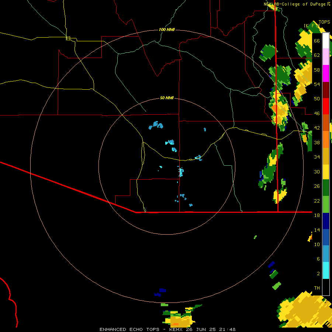Select the dark red (maroon) legend swatch
The image size is (332, 332).
coord(326,90)
